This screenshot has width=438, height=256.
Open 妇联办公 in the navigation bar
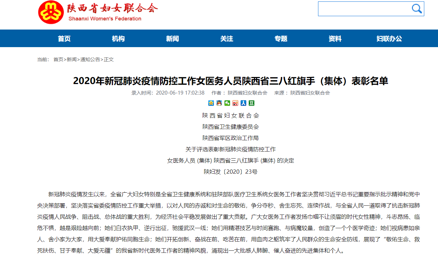tap(389, 39)
